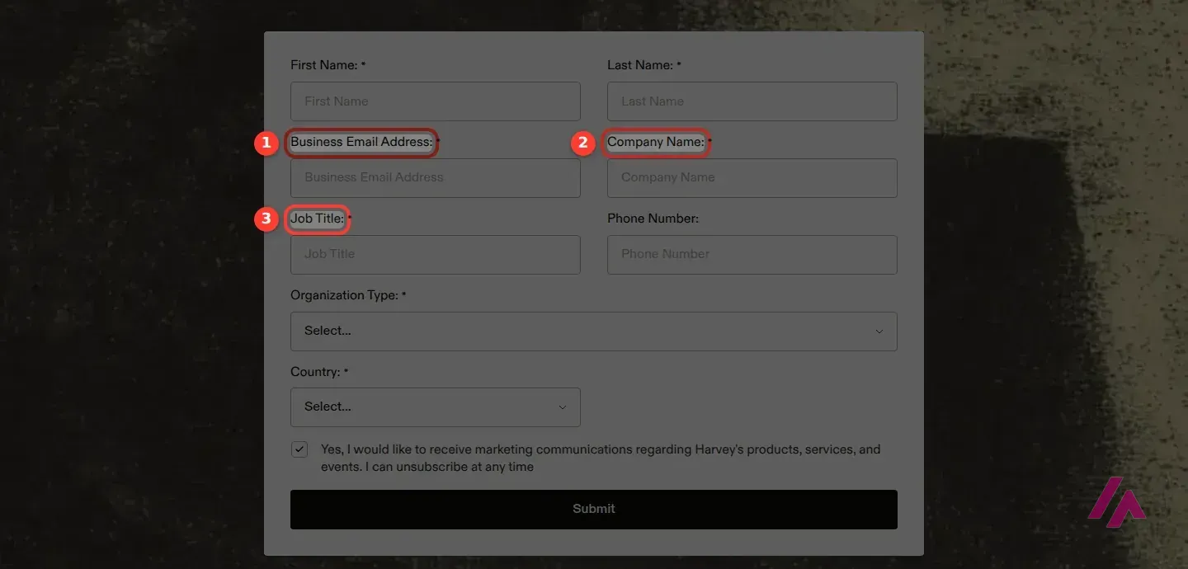Click the "First Name:" label text
The width and height of the screenshot is (1188, 569).
pyautogui.click(x=324, y=65)
